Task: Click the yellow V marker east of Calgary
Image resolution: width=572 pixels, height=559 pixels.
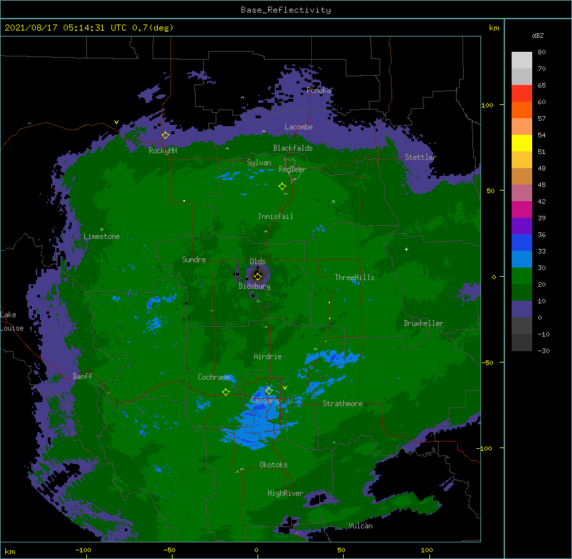Action: point(285,388)
